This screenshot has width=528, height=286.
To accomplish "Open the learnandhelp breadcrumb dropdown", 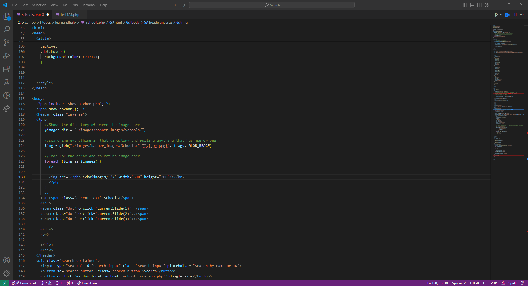I will tap(65, 22).
